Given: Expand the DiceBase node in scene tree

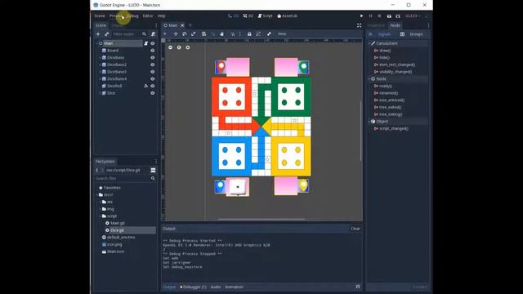Looking at the screenshot, I should [100, 58].
